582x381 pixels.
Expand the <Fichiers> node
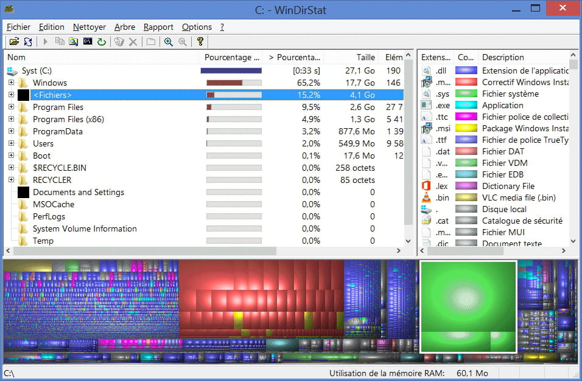click(11, 95)
